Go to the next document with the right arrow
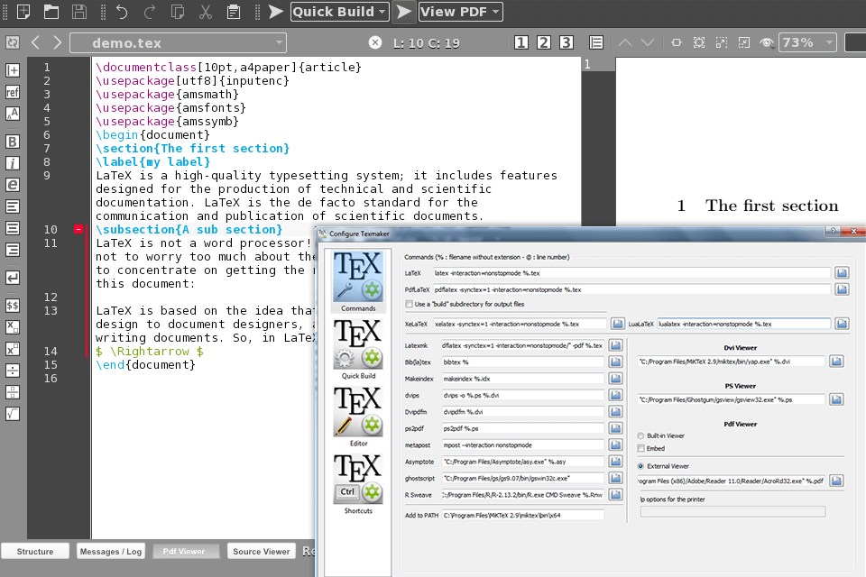866x577 pixels. 58,42
